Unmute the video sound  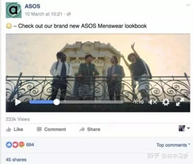[x=153, y=102]
